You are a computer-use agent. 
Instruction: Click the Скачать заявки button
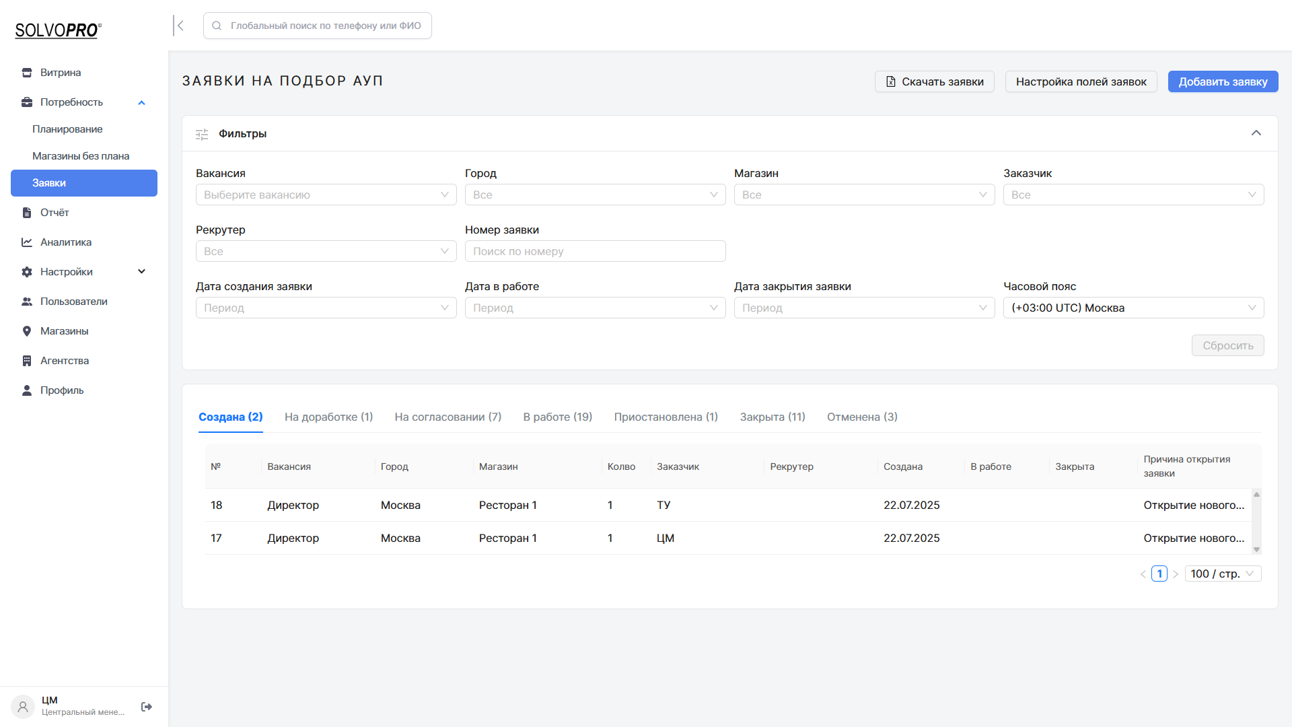click(x=934, y=81)
